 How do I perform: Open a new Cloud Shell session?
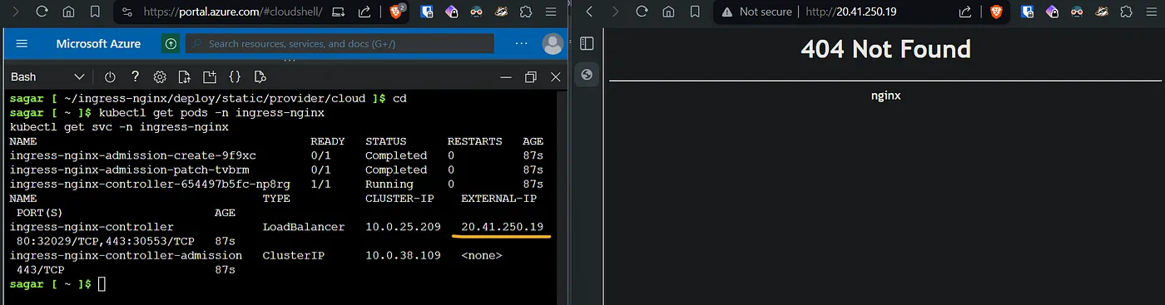pos(210,76)
